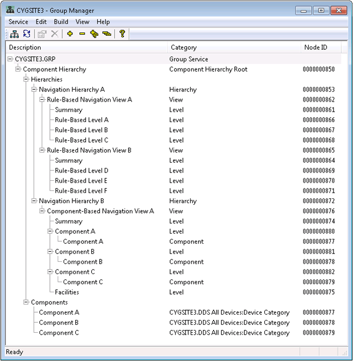Collapse the Component A level node
353x361 pixels.
[50, 231]
